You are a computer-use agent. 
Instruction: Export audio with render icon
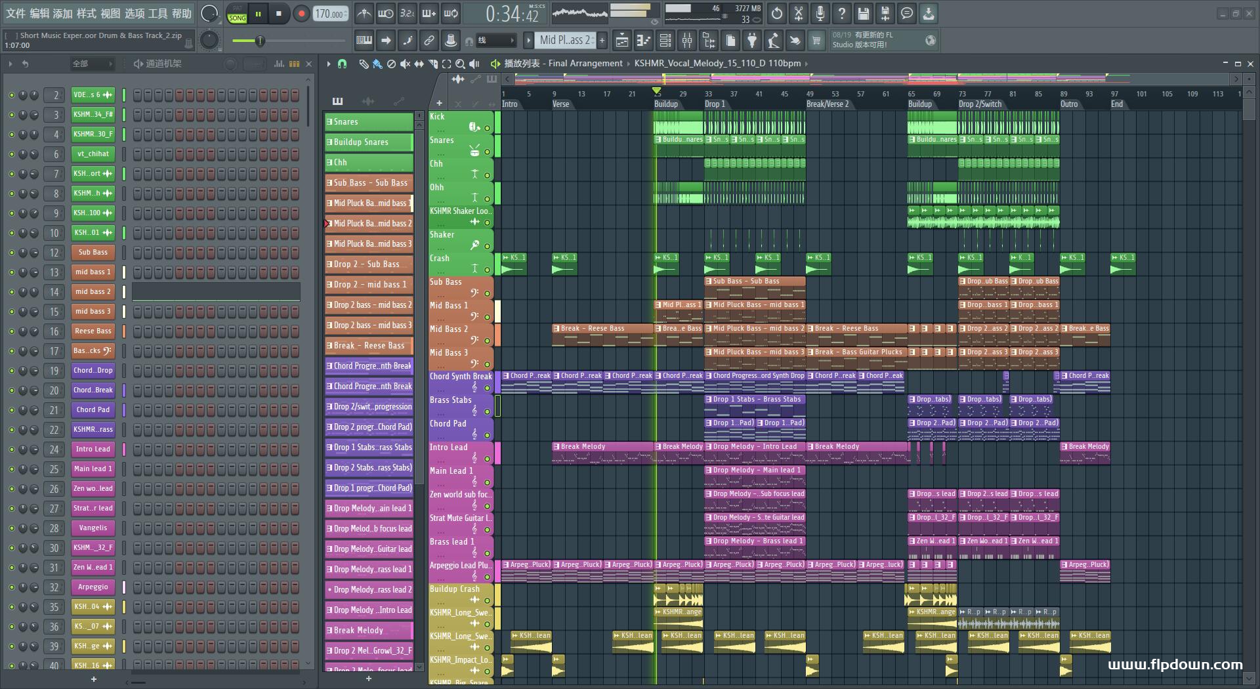pos(885,13)
